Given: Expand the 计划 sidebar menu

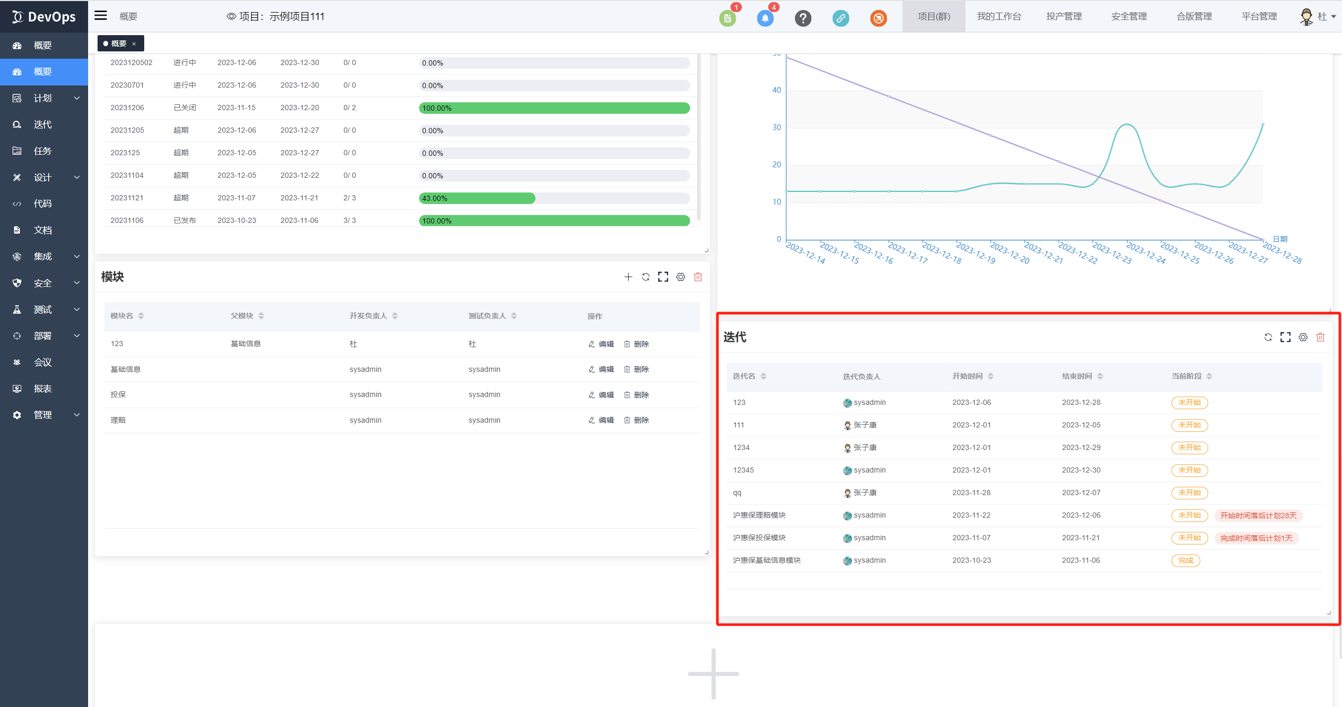Looking at the screenshot, I should point(44,98).
